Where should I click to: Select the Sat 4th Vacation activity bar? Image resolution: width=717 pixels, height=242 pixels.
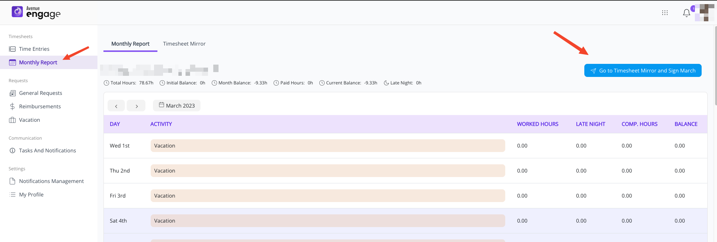pyautogui.click(x=328, y=221)
